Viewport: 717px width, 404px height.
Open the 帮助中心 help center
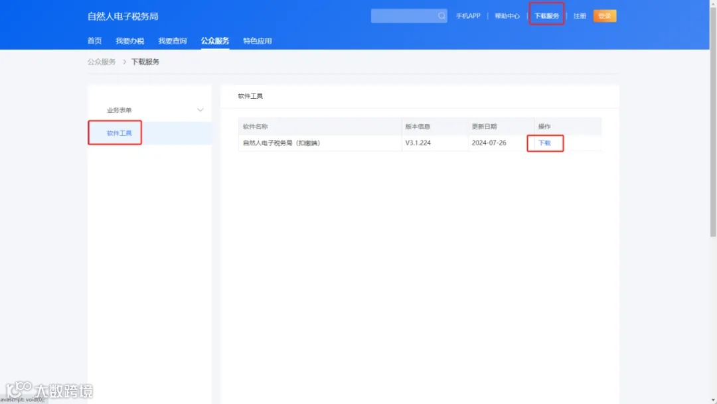507,15
